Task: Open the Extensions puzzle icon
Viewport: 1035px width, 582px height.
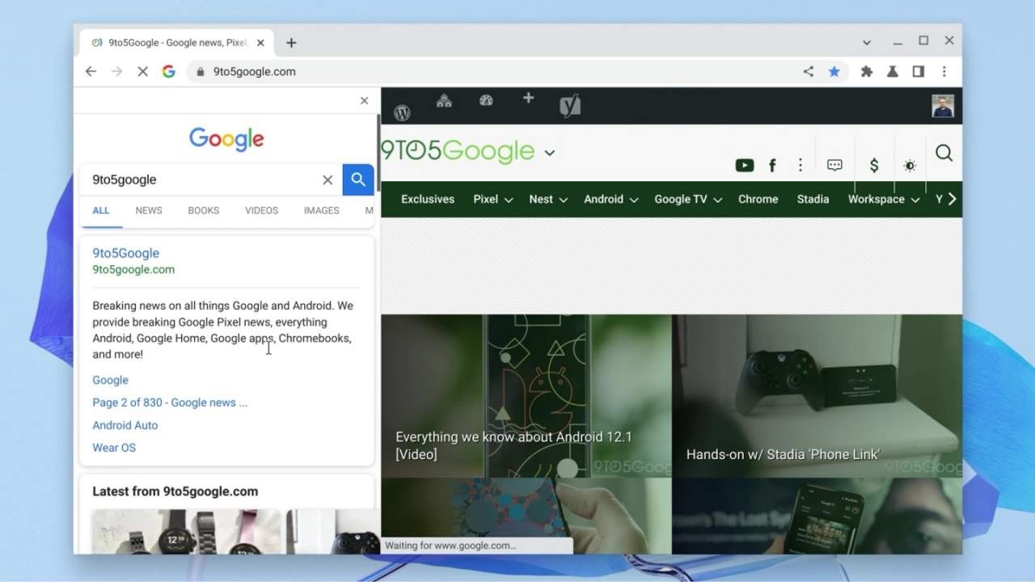Action: [x=867, y=71]
